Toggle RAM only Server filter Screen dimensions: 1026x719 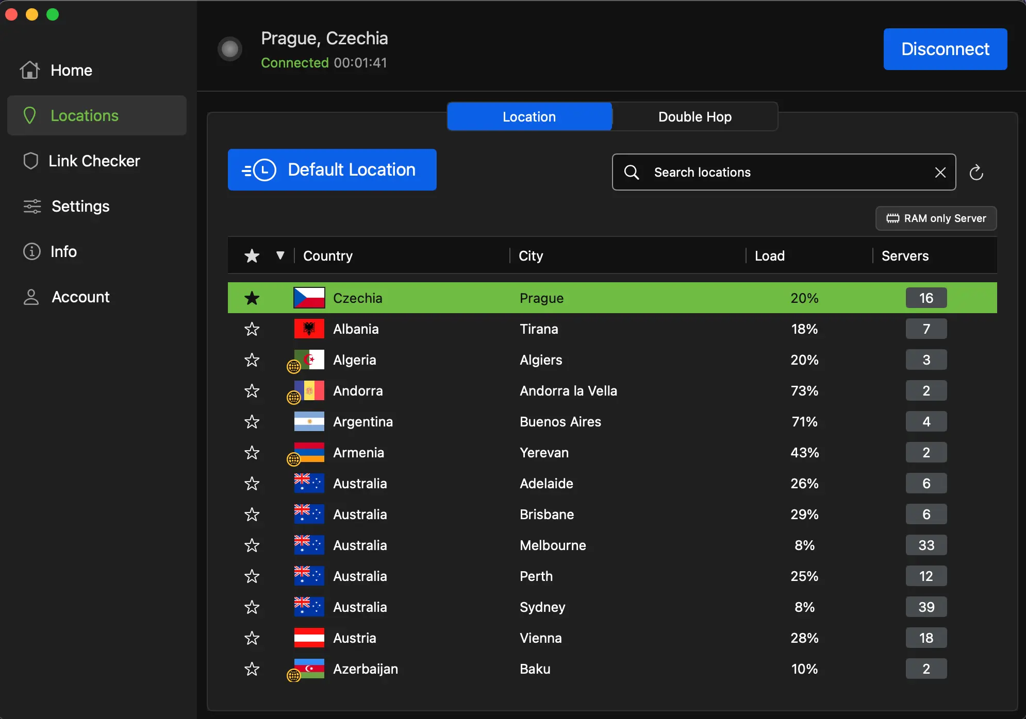[x=936, y=218]
